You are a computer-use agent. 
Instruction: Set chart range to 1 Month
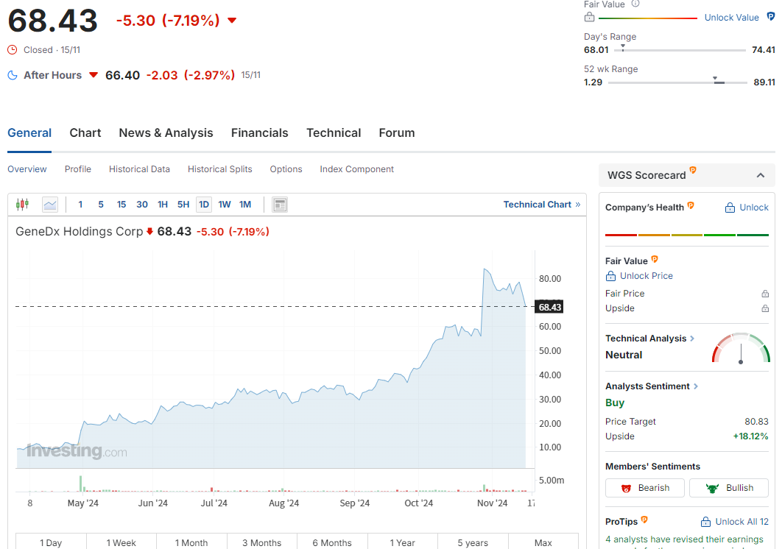pyautogui.click(x=191, y=542)
